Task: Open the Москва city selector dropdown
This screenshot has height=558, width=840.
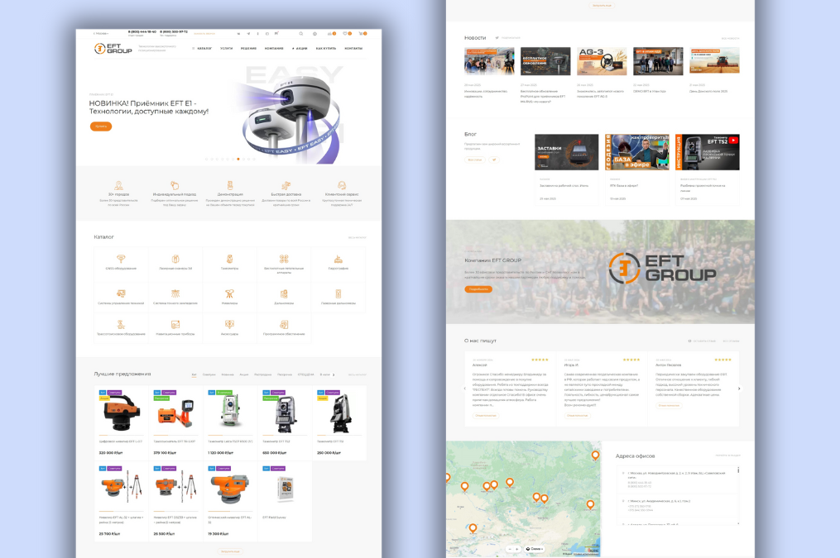Action: 101,33
